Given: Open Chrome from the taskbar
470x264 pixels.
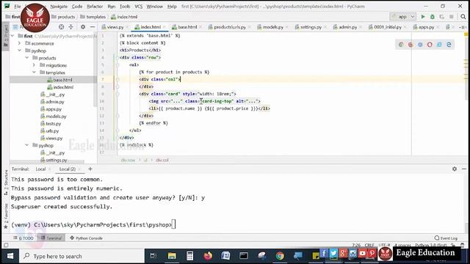Looking at the screenshot, I should point(280,256).
